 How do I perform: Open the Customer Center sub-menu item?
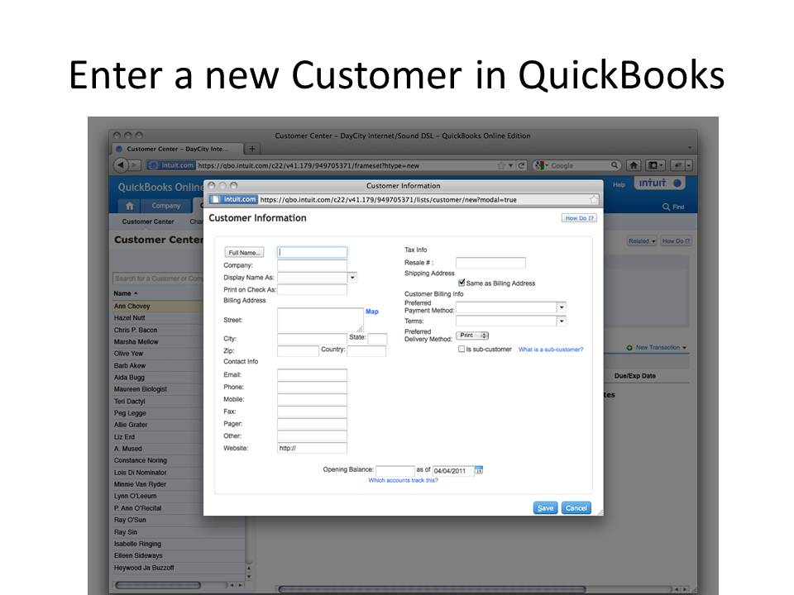[x=148, y=221]
